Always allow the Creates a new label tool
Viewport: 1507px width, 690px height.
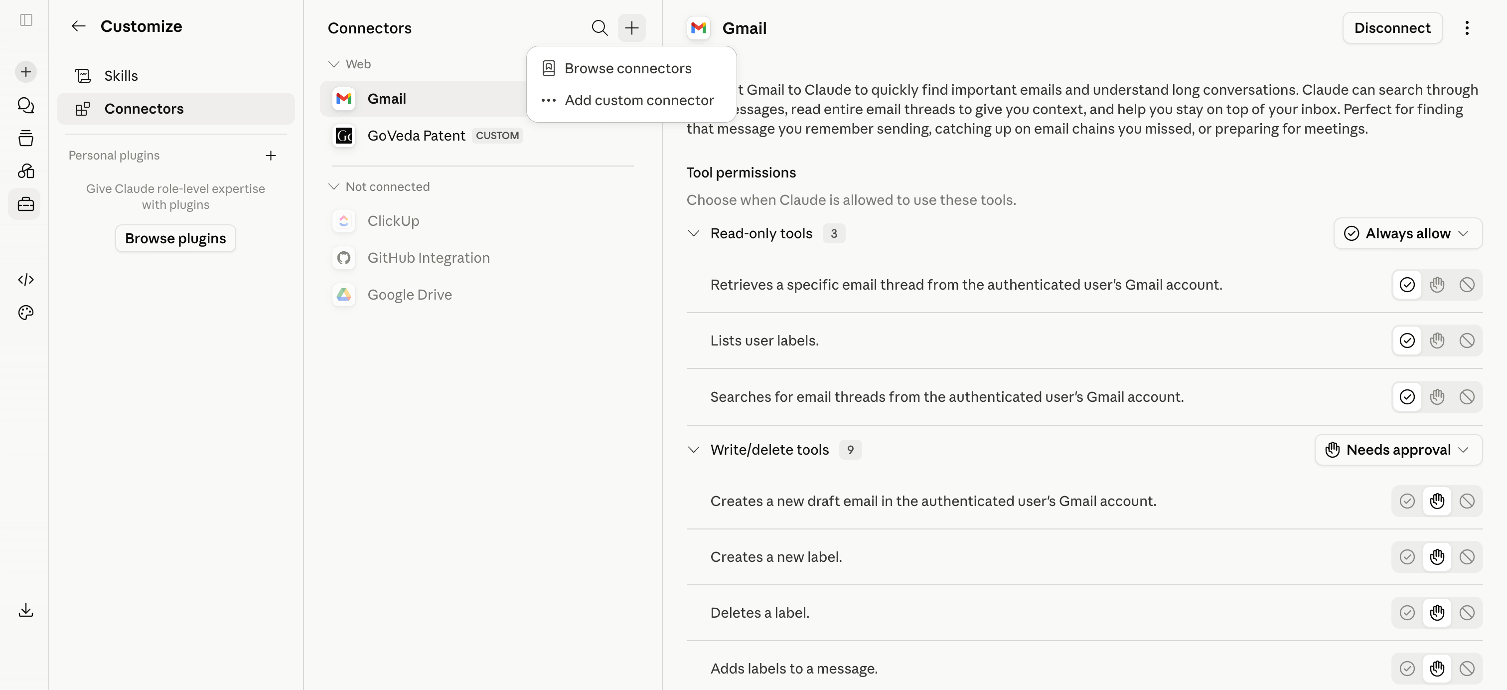(1407, 557)
